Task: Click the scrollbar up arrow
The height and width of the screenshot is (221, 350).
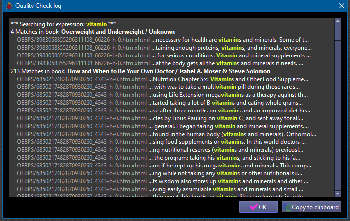Action: 338,21
